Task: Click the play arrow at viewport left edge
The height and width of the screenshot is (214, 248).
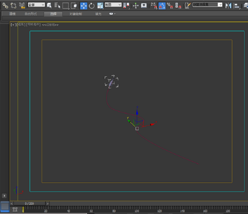Action: pyautogui.click(x=4, y=196)
